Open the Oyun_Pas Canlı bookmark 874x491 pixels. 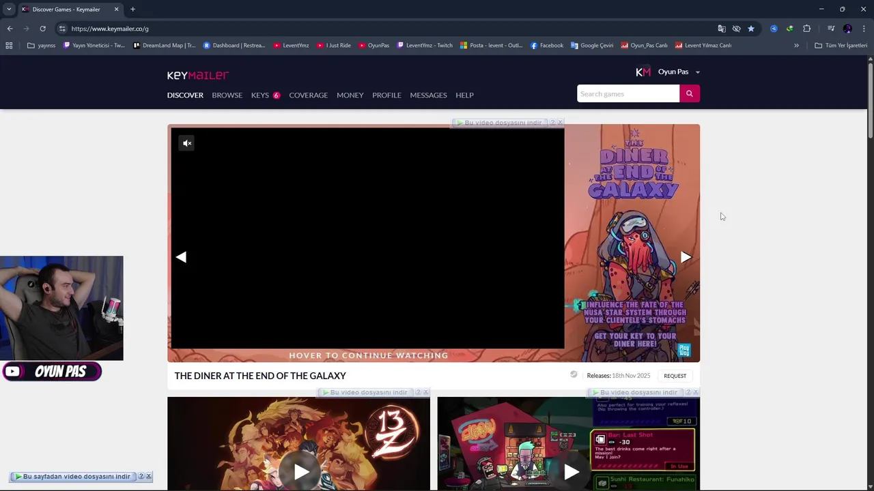(x=645, y=46)
